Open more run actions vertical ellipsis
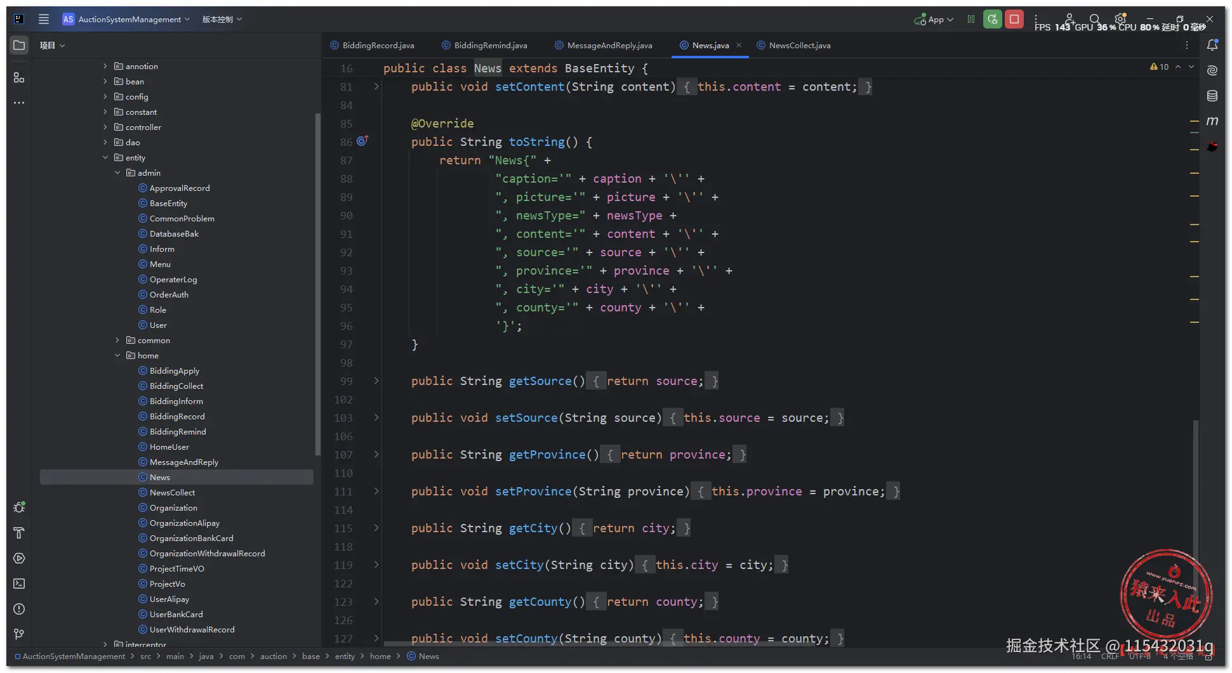 point(1036,19)
